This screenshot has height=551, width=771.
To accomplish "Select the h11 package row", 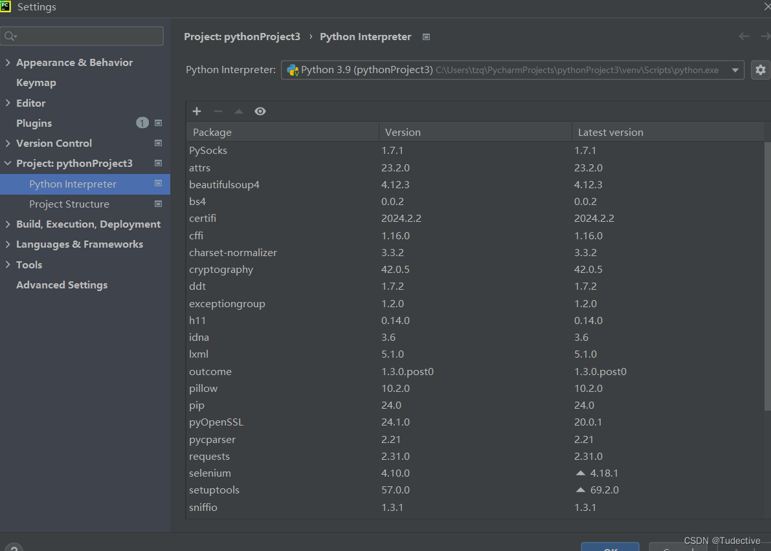I will tap(475, 320).
